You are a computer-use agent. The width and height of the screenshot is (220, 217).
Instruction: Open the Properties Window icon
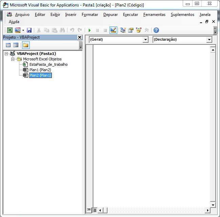coord(131,30)
